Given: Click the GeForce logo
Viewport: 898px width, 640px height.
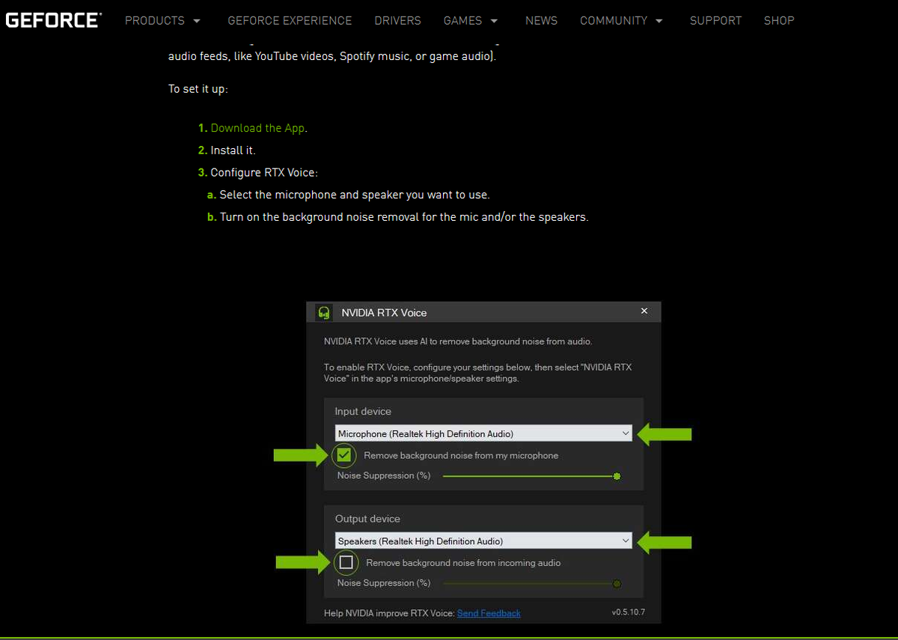Looking at the screenshot, I should click(53, 20).
